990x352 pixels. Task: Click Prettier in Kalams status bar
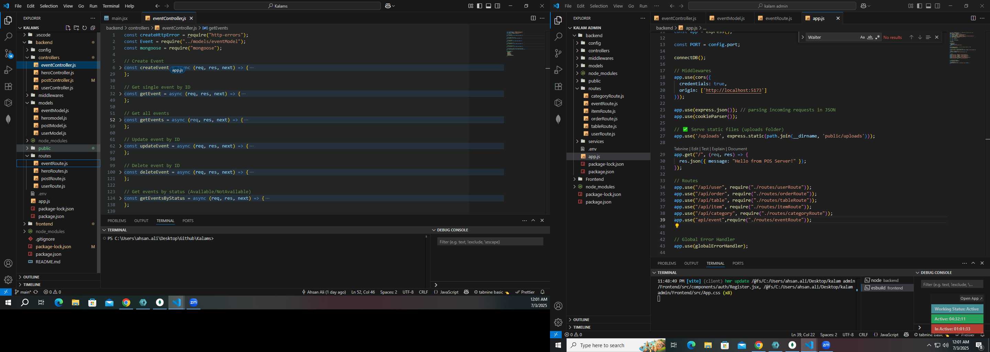point(525,292)
